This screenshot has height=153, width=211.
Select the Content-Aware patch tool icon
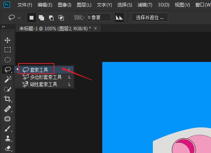[x=7, y=119]
